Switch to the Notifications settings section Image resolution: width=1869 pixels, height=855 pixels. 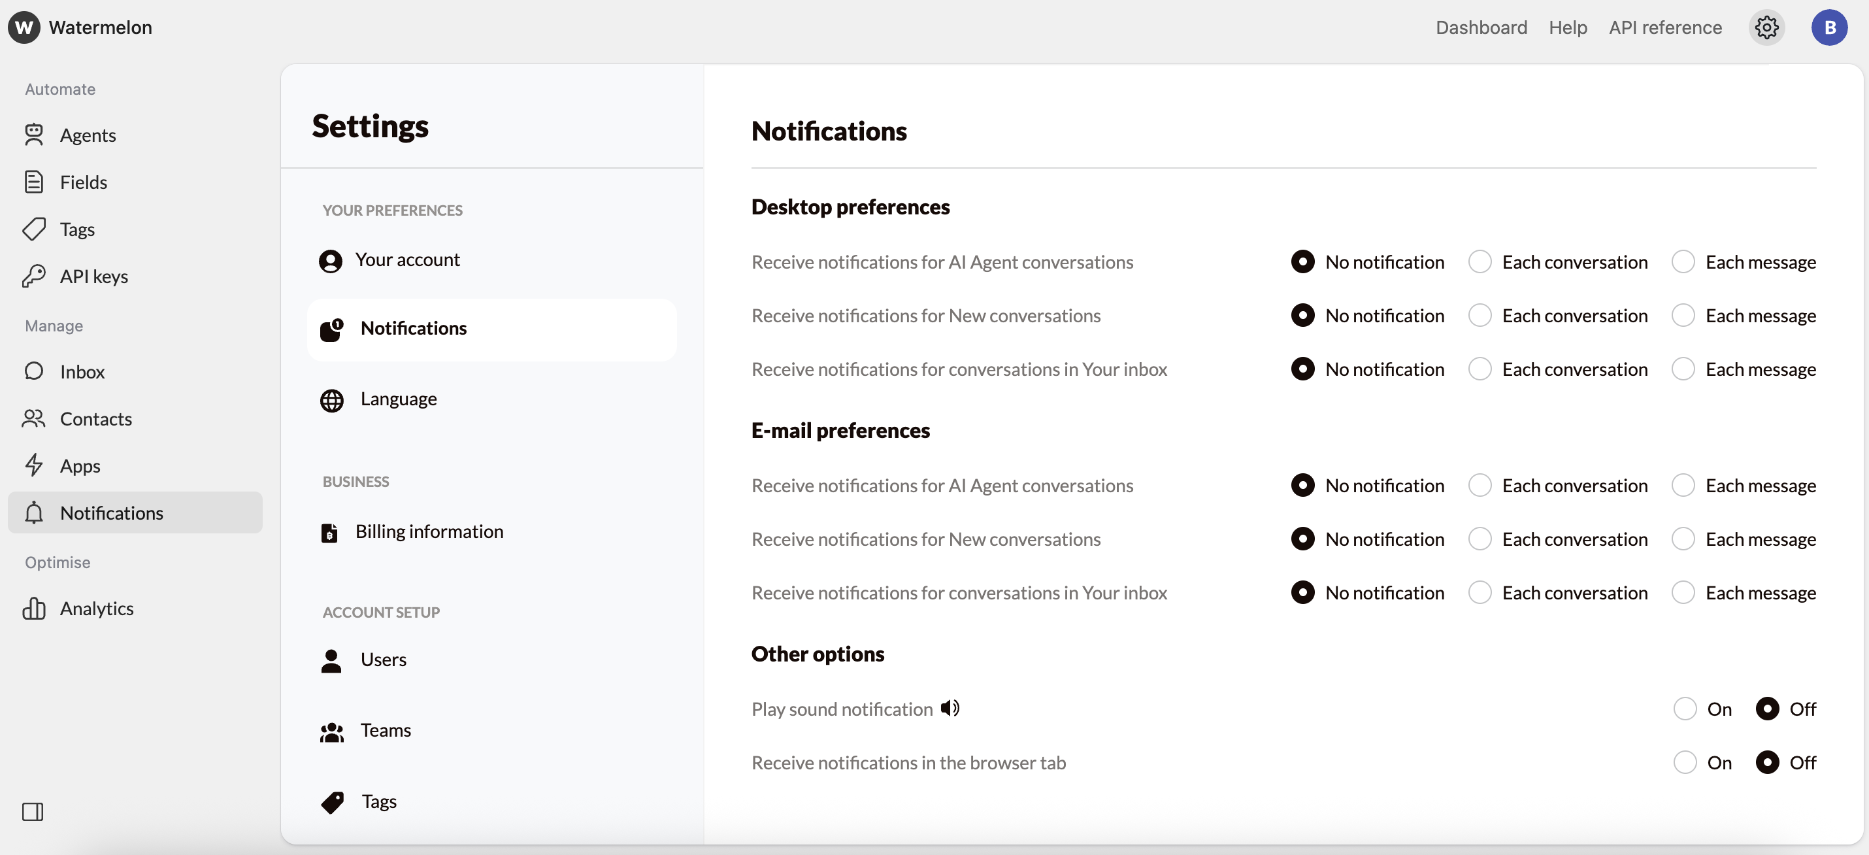coord(414,328)
